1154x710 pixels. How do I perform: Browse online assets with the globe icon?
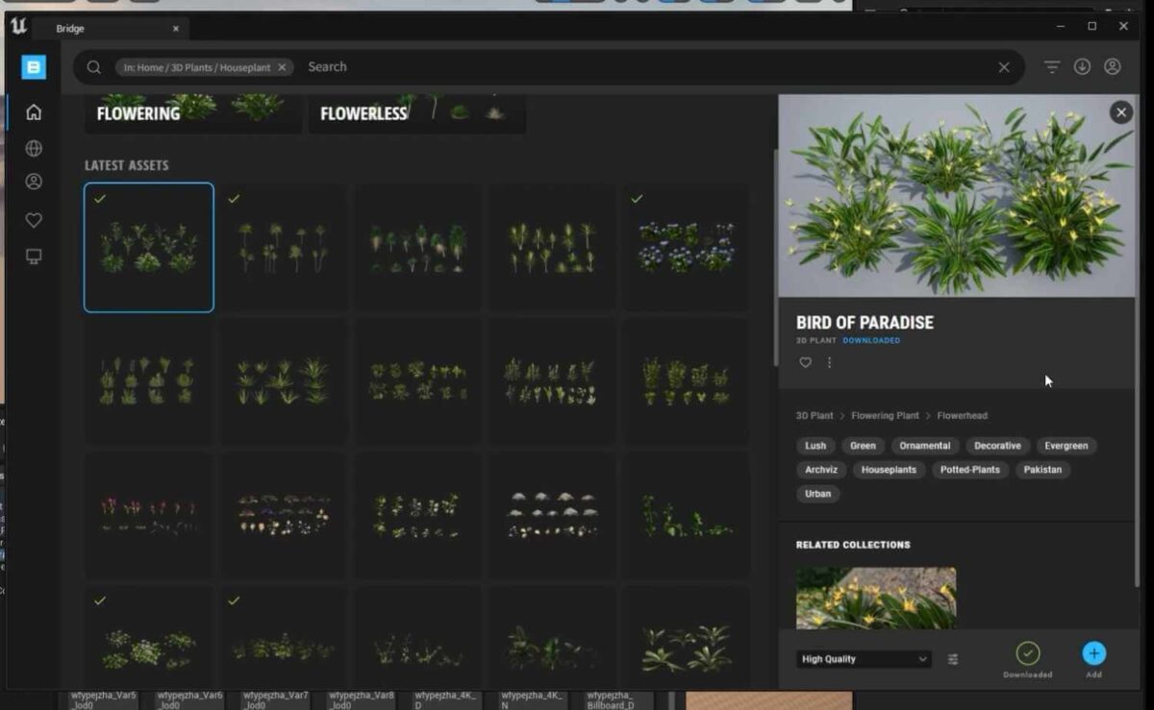click(x=33, y=148)
